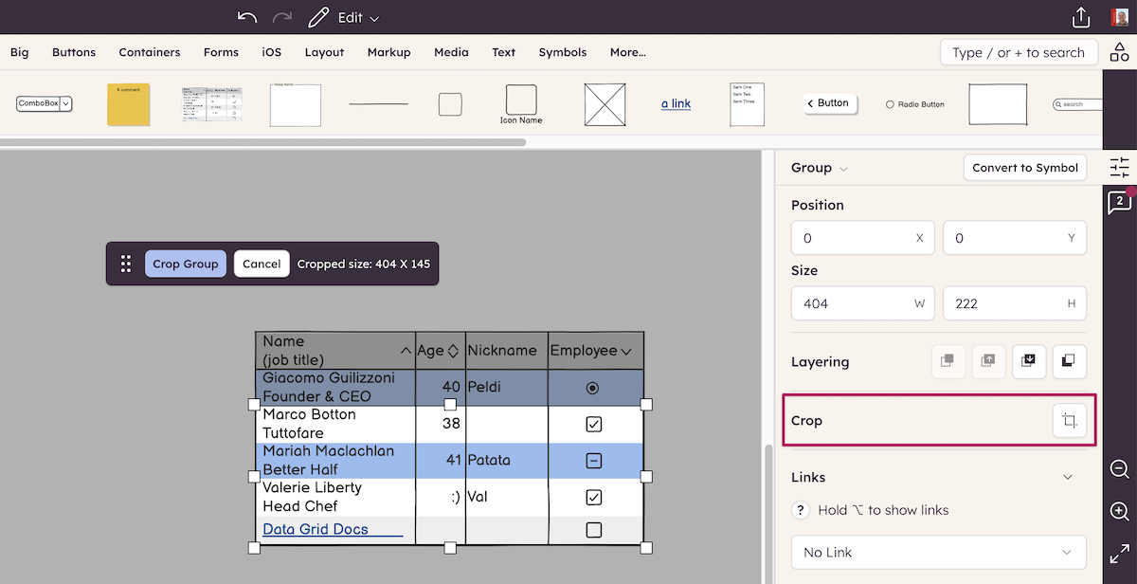Switch to the Containers category
This screenshot has width=1137, height=584.
(x=149, y=52)
